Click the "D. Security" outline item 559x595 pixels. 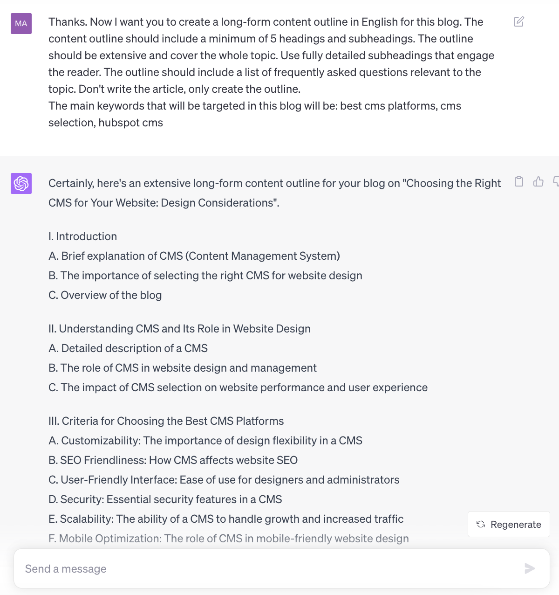pyautogui.click(x=165, y=499)
